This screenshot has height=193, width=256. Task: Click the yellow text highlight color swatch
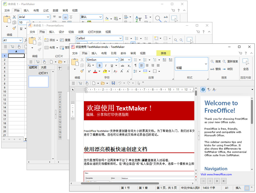(105, 71)
